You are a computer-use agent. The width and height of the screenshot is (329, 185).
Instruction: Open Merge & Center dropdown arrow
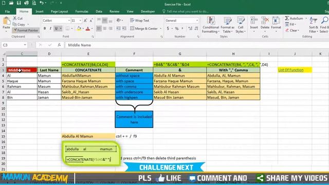pos(161,29)
